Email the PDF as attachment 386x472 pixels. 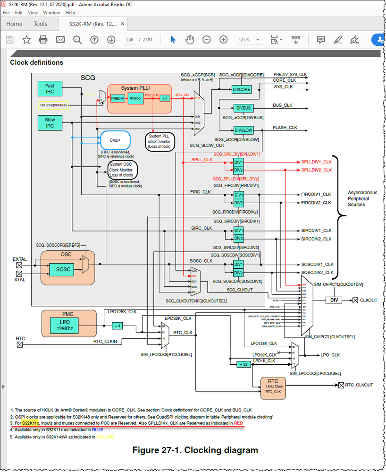[60, 40]
